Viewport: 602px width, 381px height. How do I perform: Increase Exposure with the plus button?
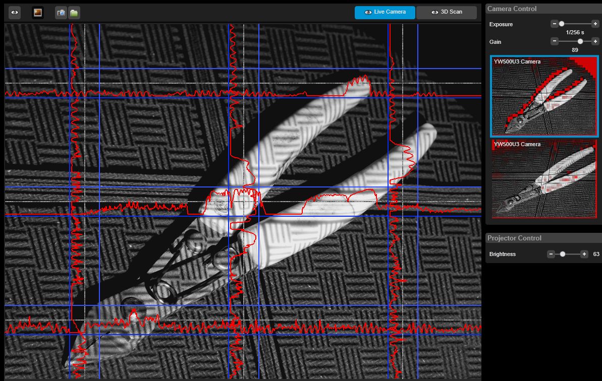(595, 24)
